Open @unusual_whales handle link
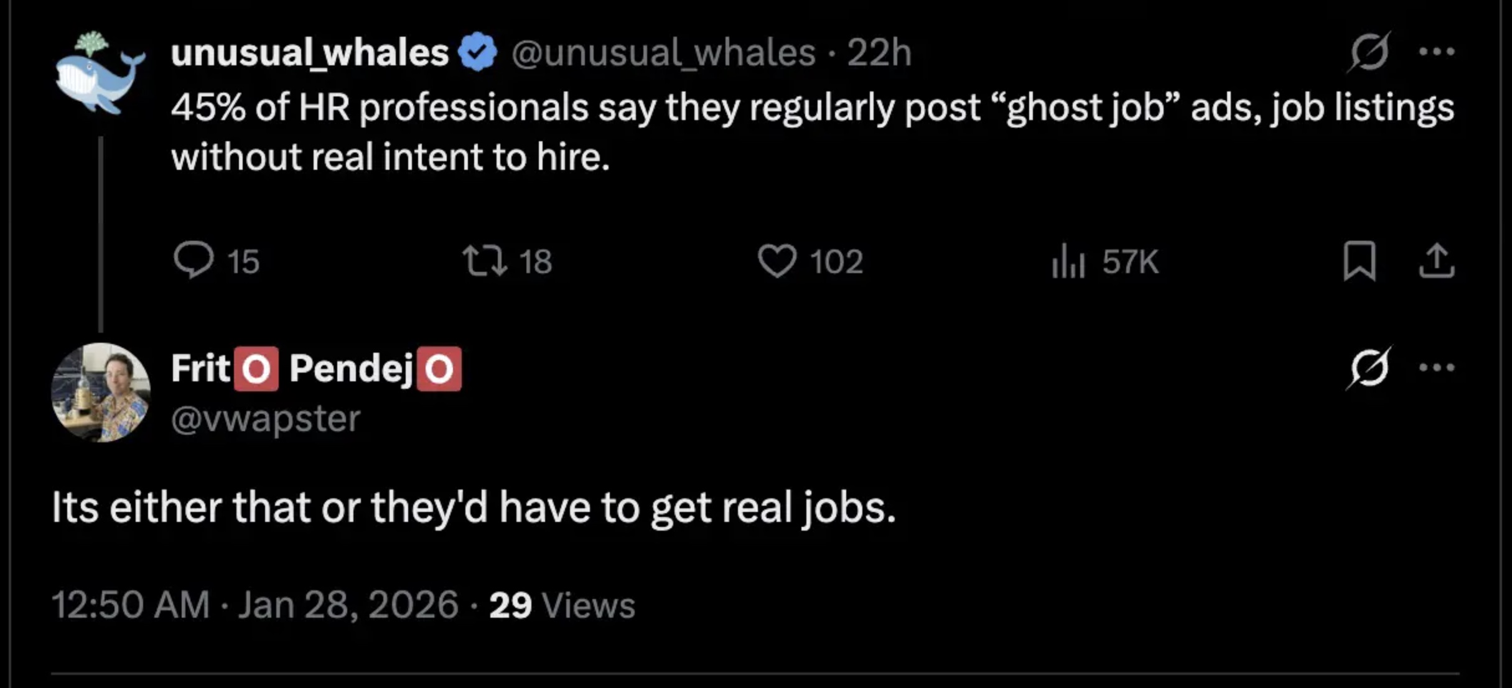 (x=663, y=52)
